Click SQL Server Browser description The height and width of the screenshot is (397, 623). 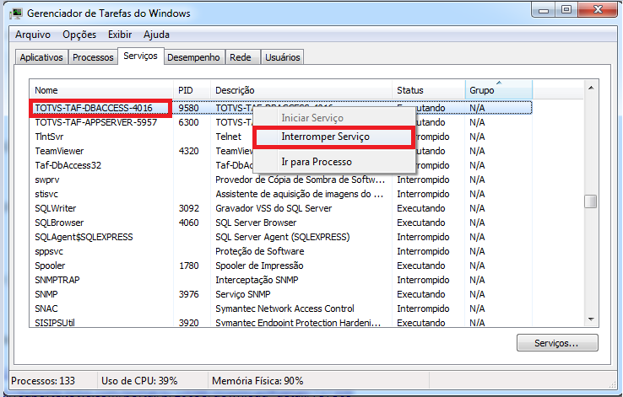tap(256, 223)
